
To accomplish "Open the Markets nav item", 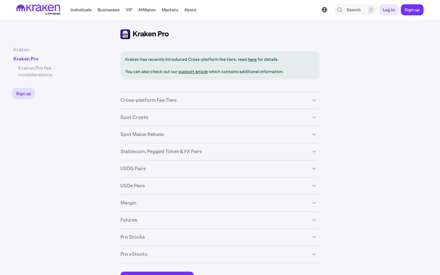I will (170, 10).
